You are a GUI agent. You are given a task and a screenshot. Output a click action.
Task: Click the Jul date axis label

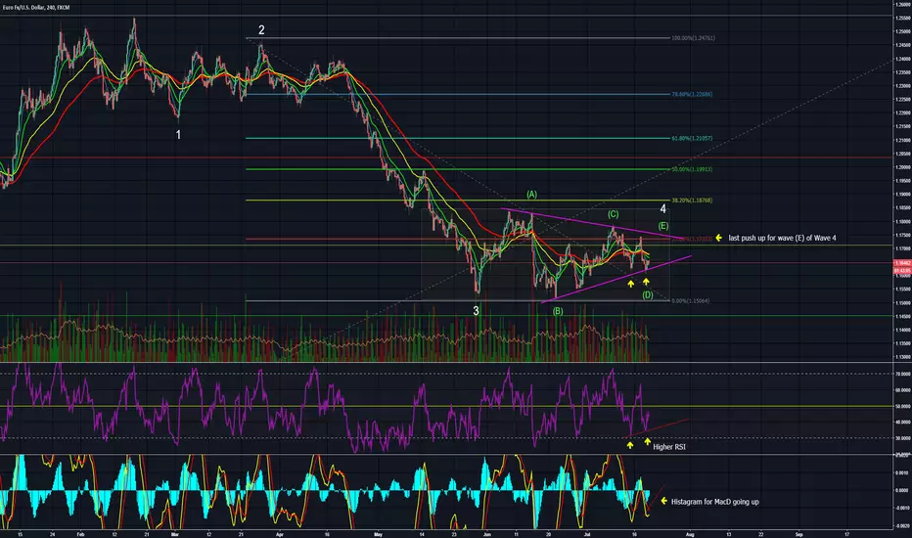pyautogui.click(x=587, y=534)
